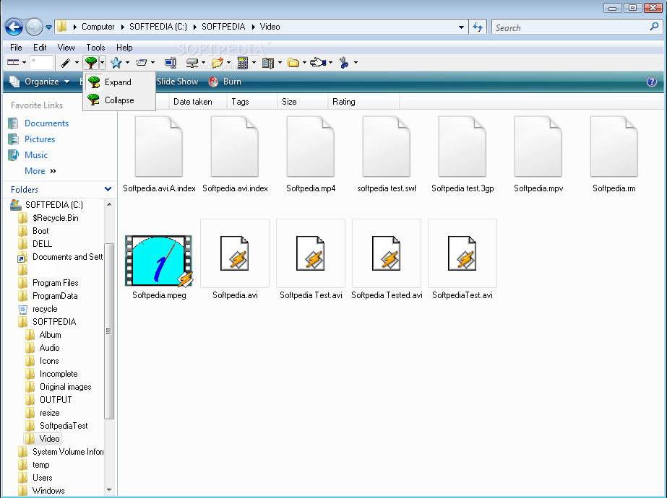Viewport: 667px width, 498px height.
Task: Open the Pictures favorite link
Action: pos(40,139)
